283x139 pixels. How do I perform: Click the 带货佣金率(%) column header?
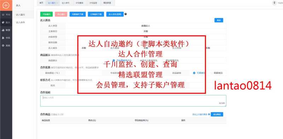141,120
